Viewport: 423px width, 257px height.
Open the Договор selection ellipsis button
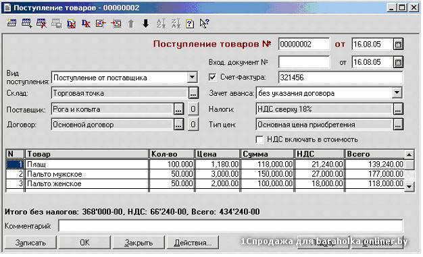pyautogui.click(x=178, y=125)
